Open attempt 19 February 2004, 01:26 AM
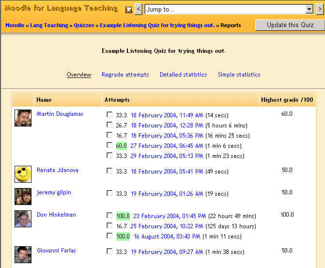 pos(167,194)
